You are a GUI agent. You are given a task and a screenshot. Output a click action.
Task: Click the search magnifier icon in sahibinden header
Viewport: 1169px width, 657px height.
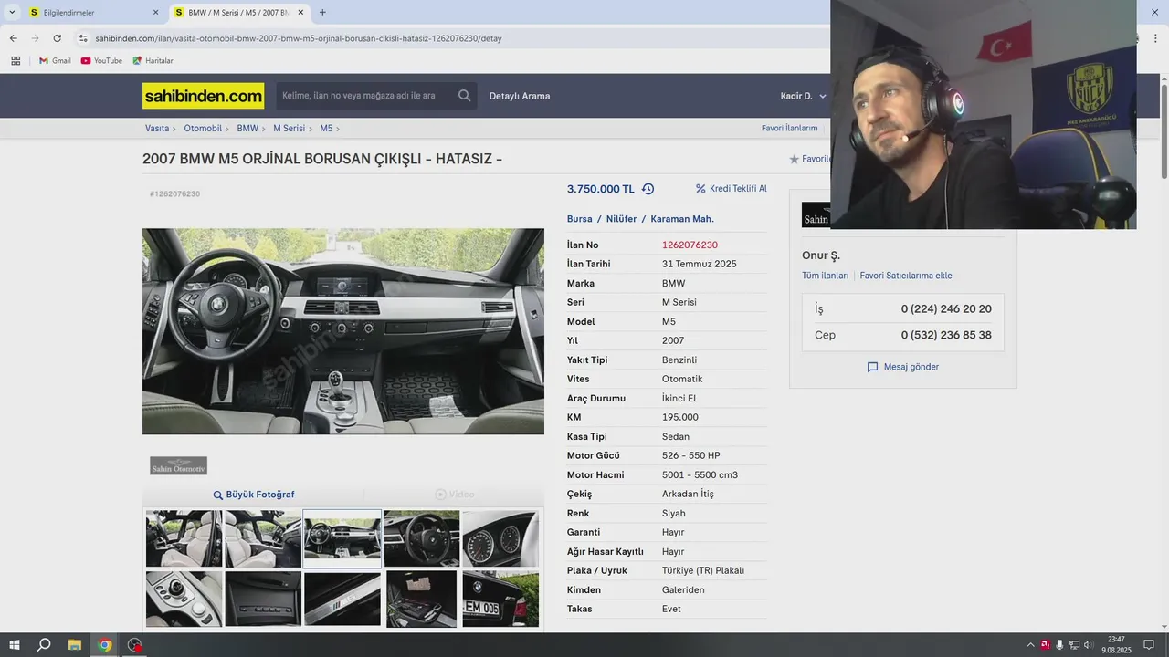click(464, 96)
